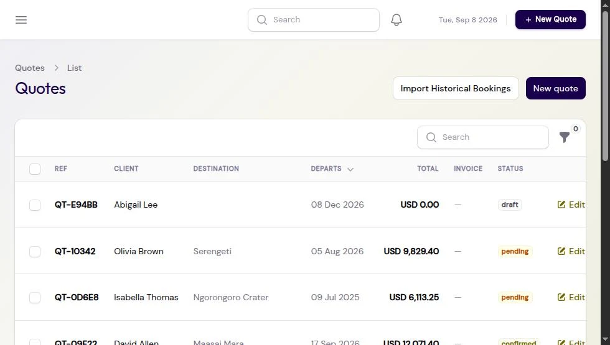Click the Status column header

pos(510,168)
